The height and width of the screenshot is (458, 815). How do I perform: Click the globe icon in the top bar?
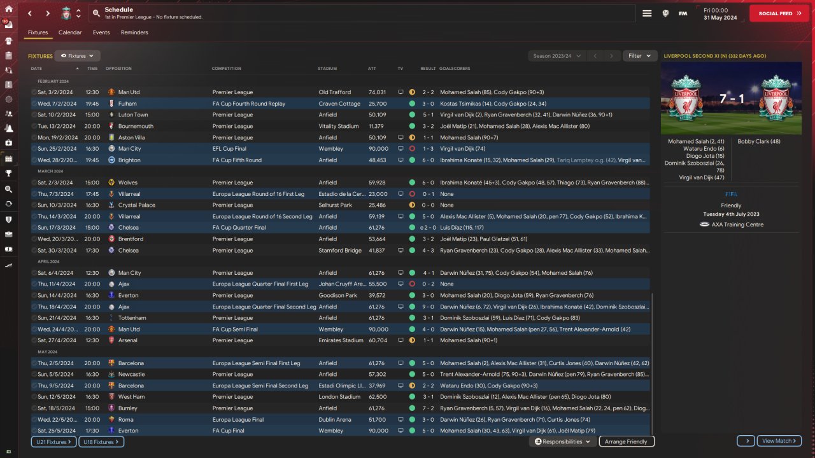[665, 13]
